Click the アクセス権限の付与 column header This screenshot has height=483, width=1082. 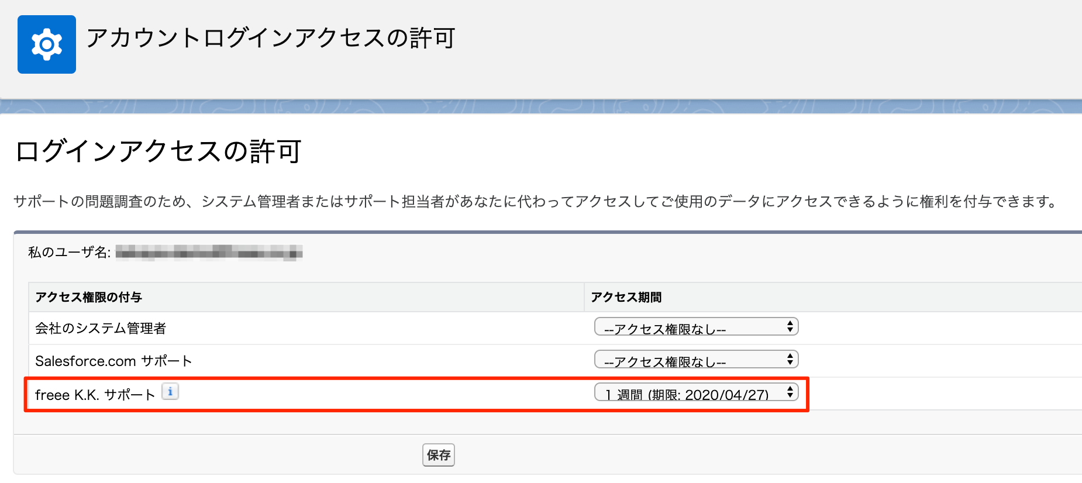(x=88, y=297)
